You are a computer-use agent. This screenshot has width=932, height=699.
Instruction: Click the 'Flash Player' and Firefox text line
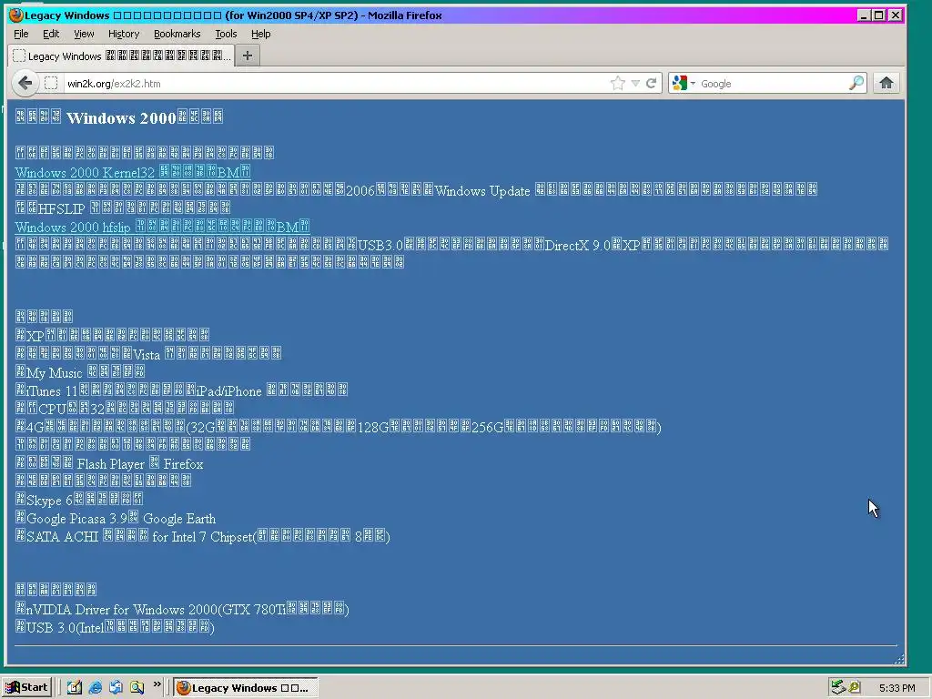[109, 463]
